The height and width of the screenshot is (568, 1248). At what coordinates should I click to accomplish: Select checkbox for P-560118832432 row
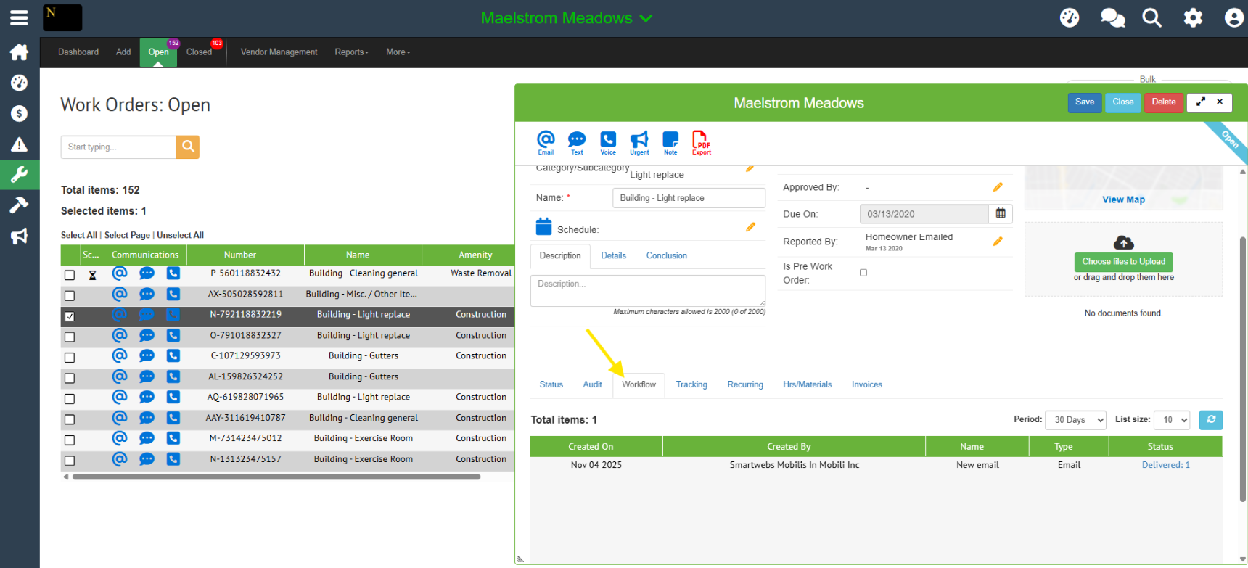click(70, 275)
